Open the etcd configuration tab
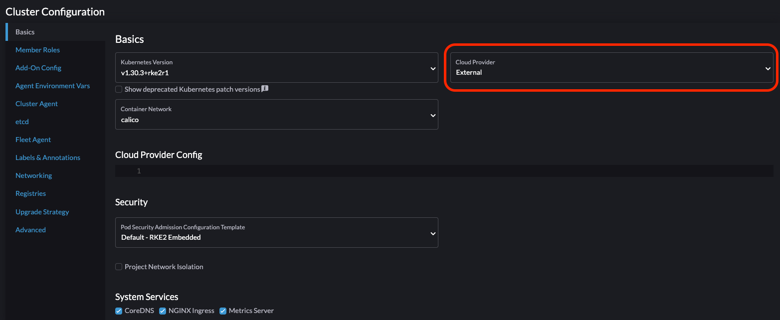Image resolution: width=780 pixels, height=320 pixels. 22,122
